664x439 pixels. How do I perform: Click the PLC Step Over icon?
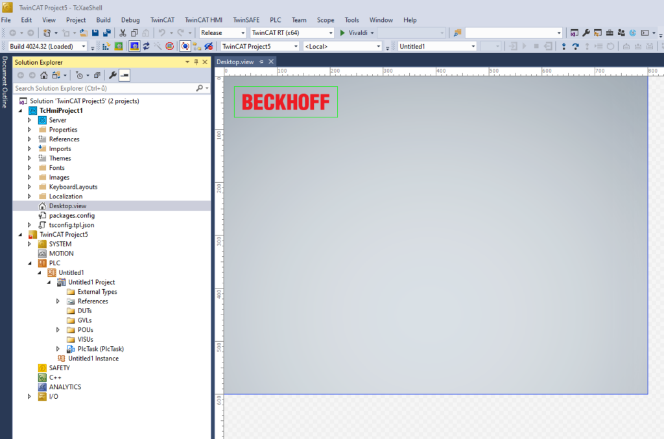[x=576, y=46]
